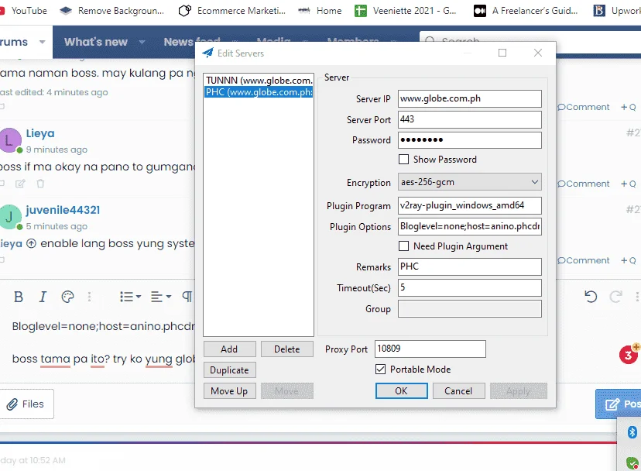This screenshot has width=641, height=471.
Task: Click red notification badge icon
Action: coord(629,355)
